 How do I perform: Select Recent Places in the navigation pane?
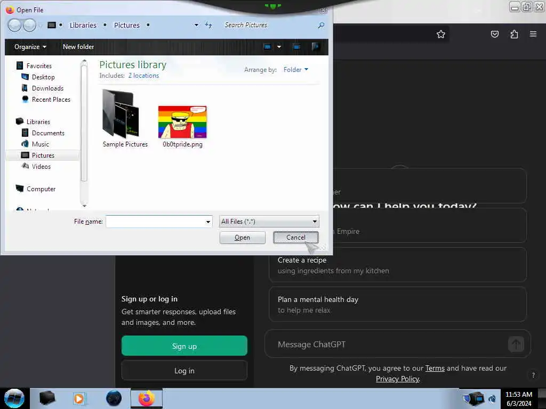coord(51,100)
